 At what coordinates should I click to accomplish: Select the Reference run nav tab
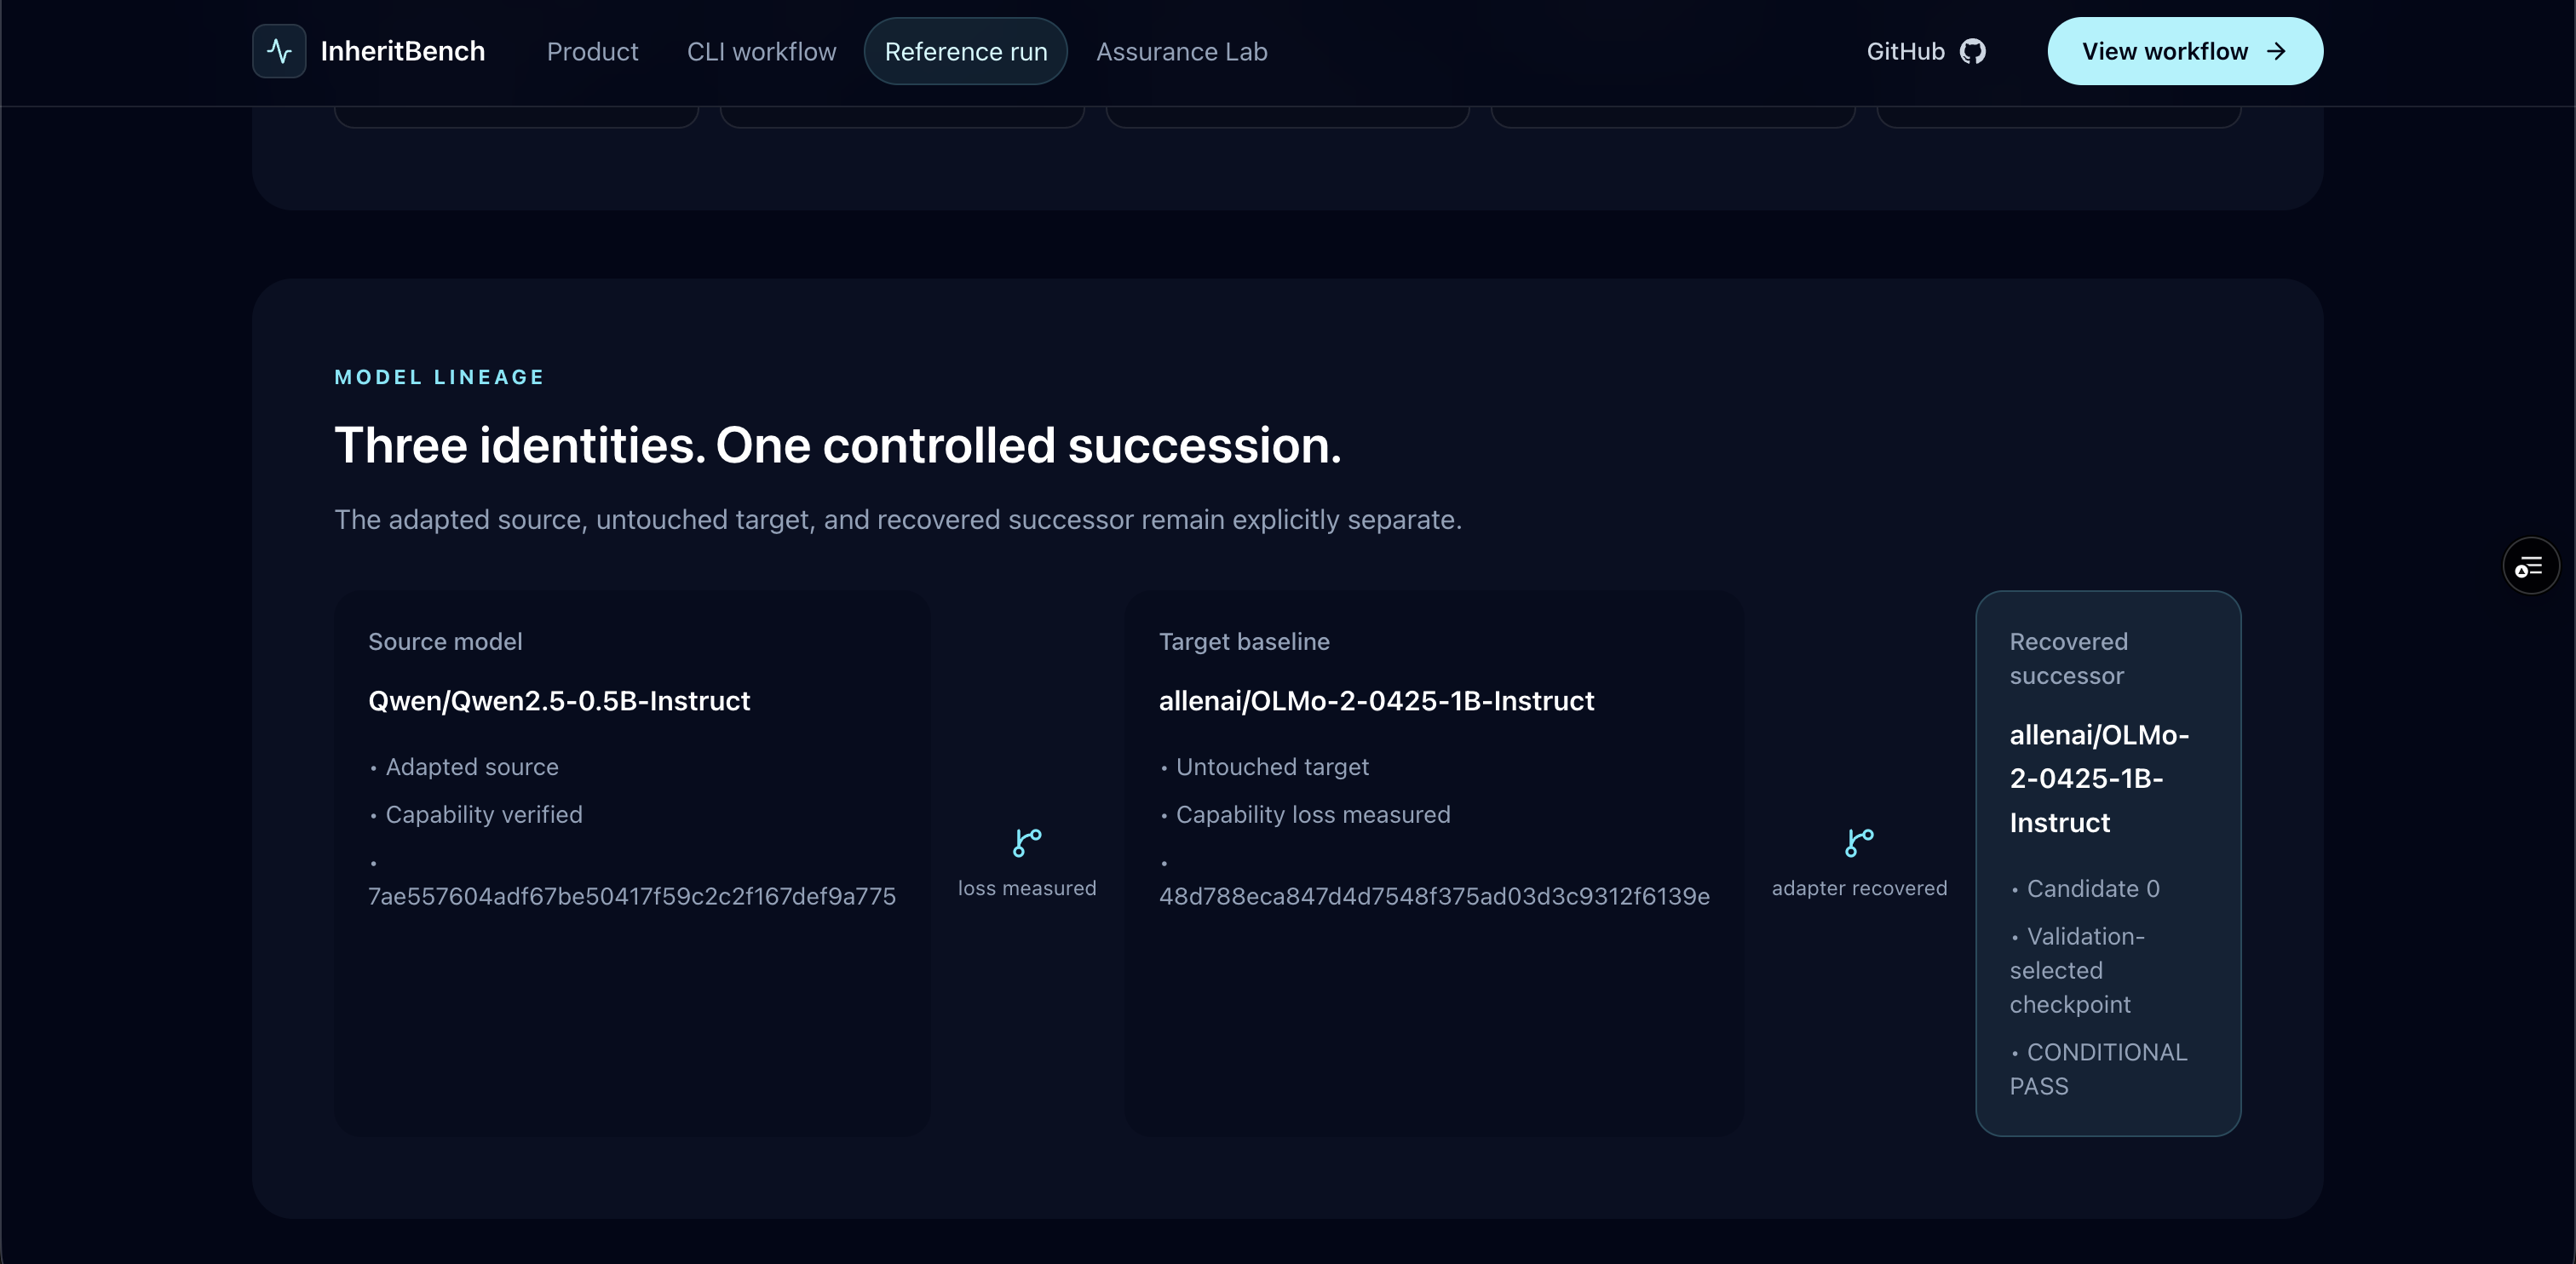click(x=966, y=51)
